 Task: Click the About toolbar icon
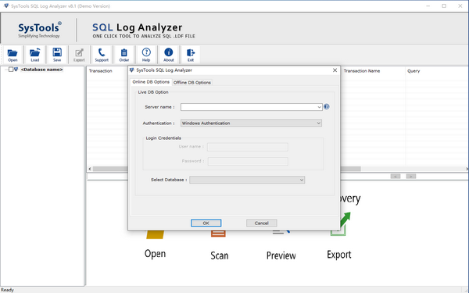168,55
